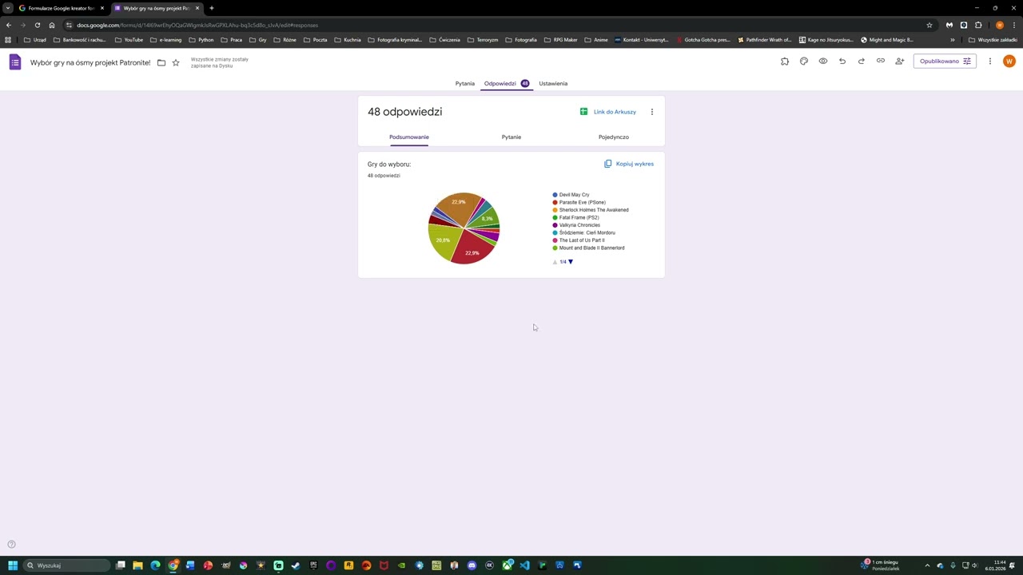The image size is (1023, 575).
Task: Open the Pojedynczo responses view
Action: coord(614,137)
